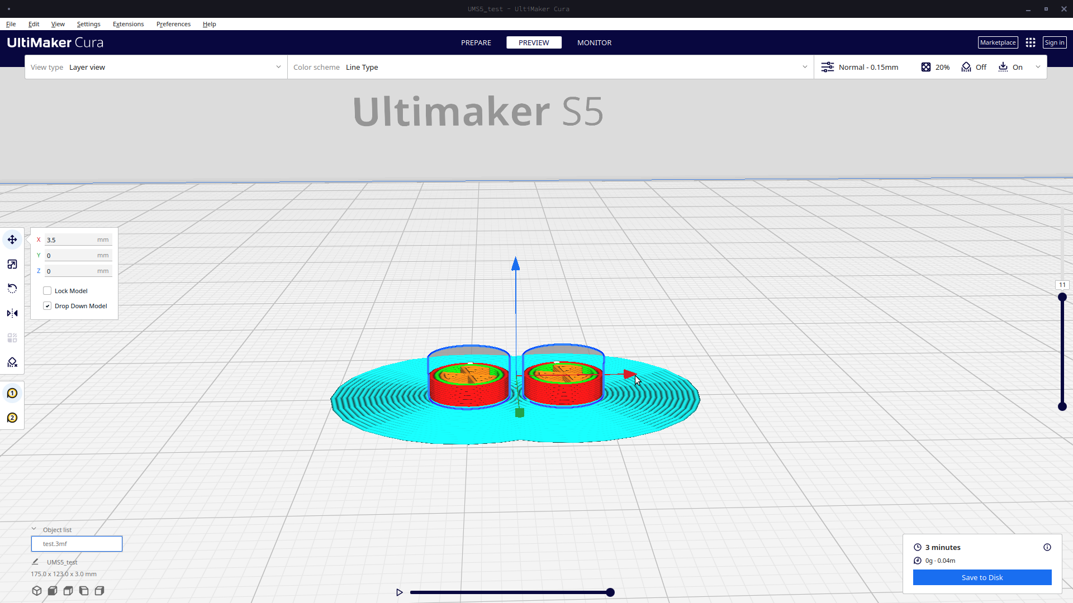
Task: Disable the Drop Down Model checkbox
Action: (48, 305)
